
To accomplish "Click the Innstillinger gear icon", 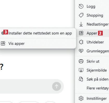I will [81, 98].
